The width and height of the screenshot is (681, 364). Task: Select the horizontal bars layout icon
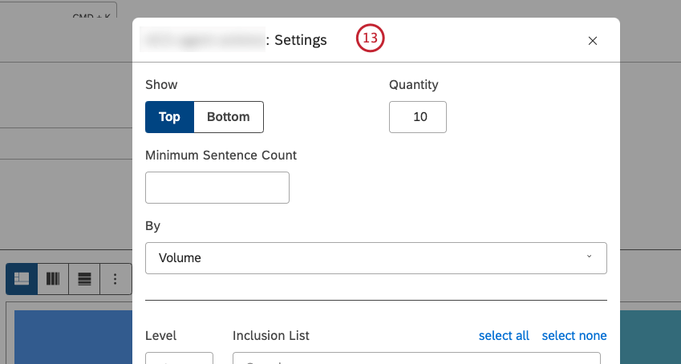(84, 279)
